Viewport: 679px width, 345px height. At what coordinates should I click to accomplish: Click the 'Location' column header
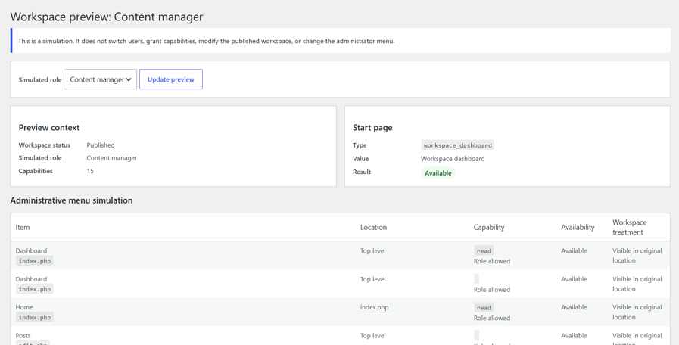[373, 227]
